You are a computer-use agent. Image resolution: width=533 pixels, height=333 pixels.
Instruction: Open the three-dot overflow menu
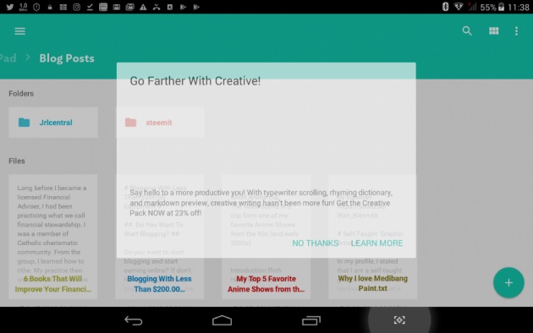(516, 31)
